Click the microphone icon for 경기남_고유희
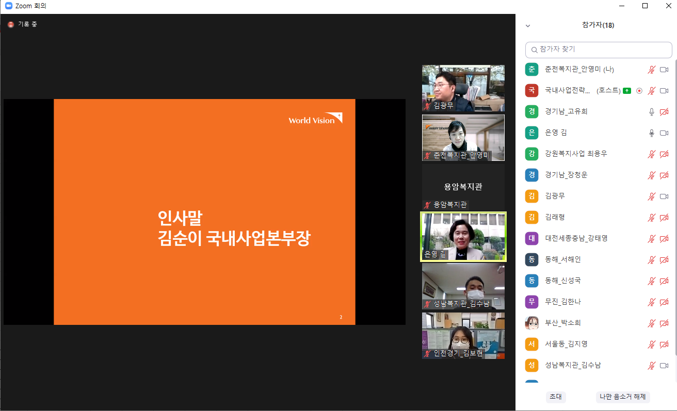The image size is (677, 411). tap(652, 111)
